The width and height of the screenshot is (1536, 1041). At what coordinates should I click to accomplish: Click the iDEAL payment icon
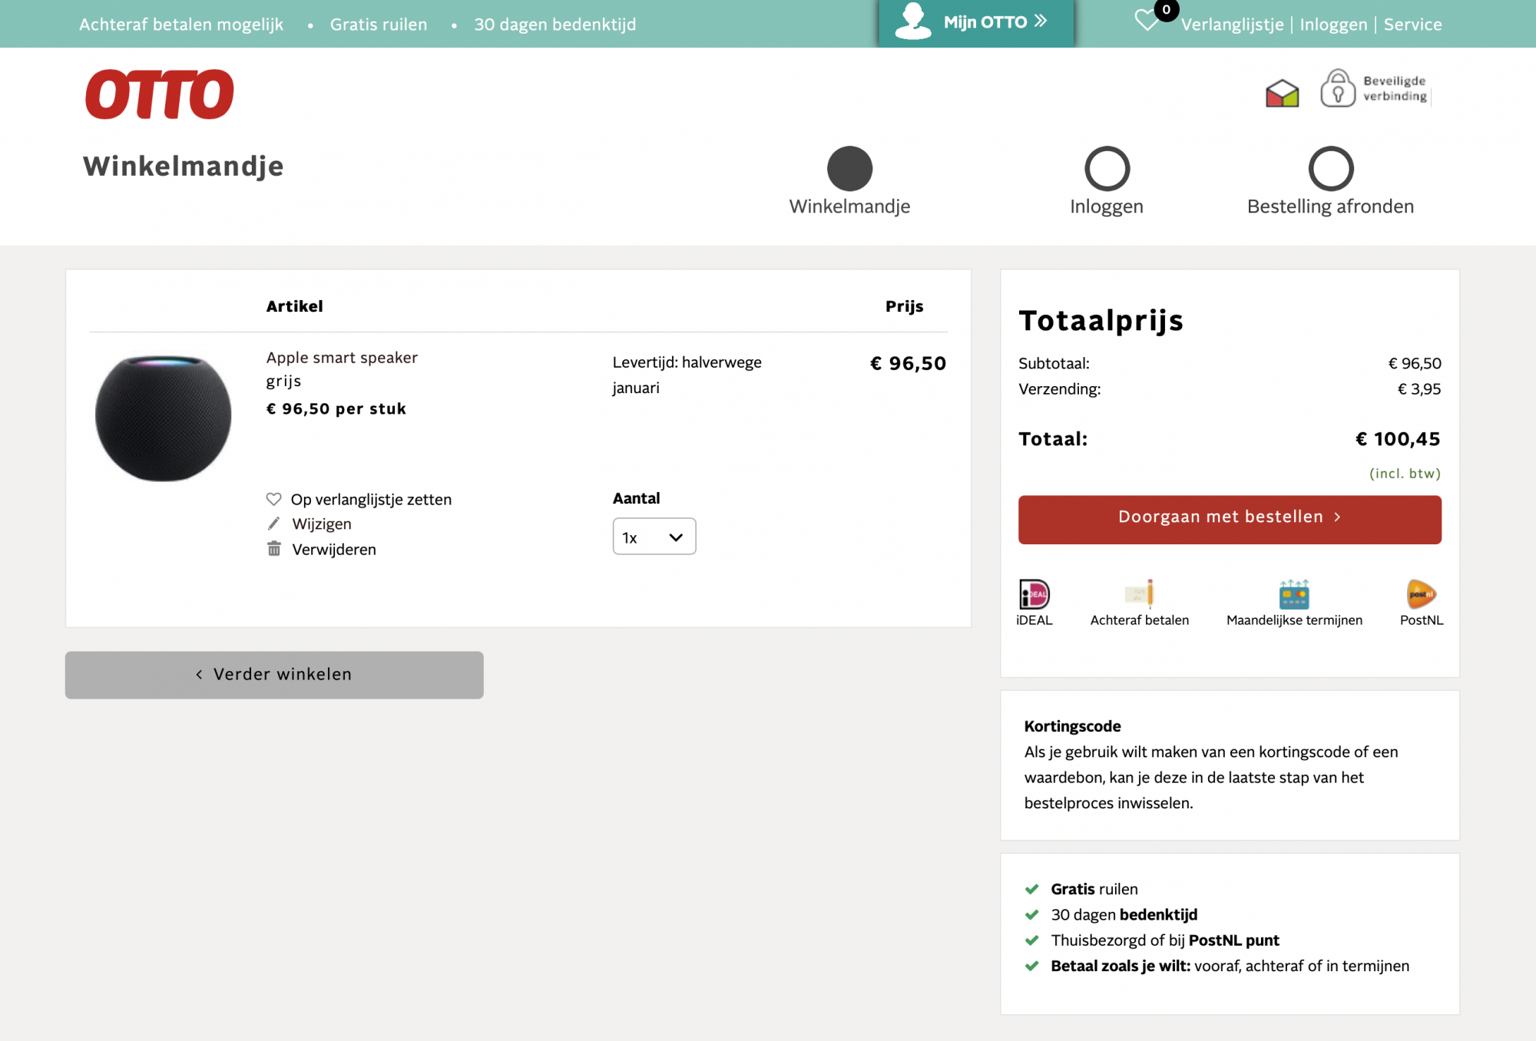pos(1034,594)
